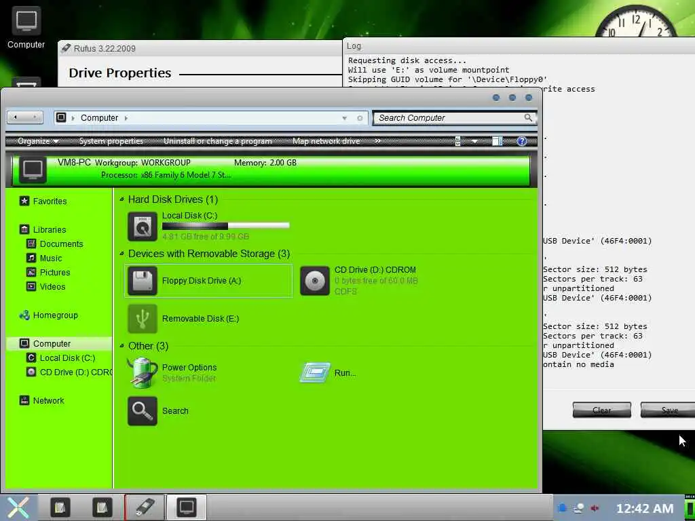Screen dimensions: 695x521
Task: Click System properties toolbar item
Action: (x=111, y=141)
